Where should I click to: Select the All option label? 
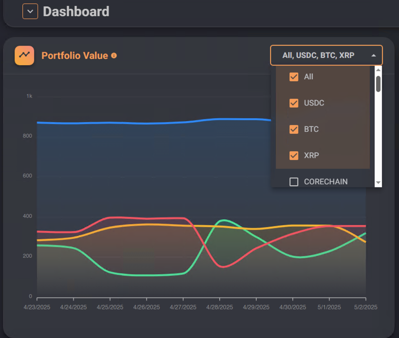(308, 77)
